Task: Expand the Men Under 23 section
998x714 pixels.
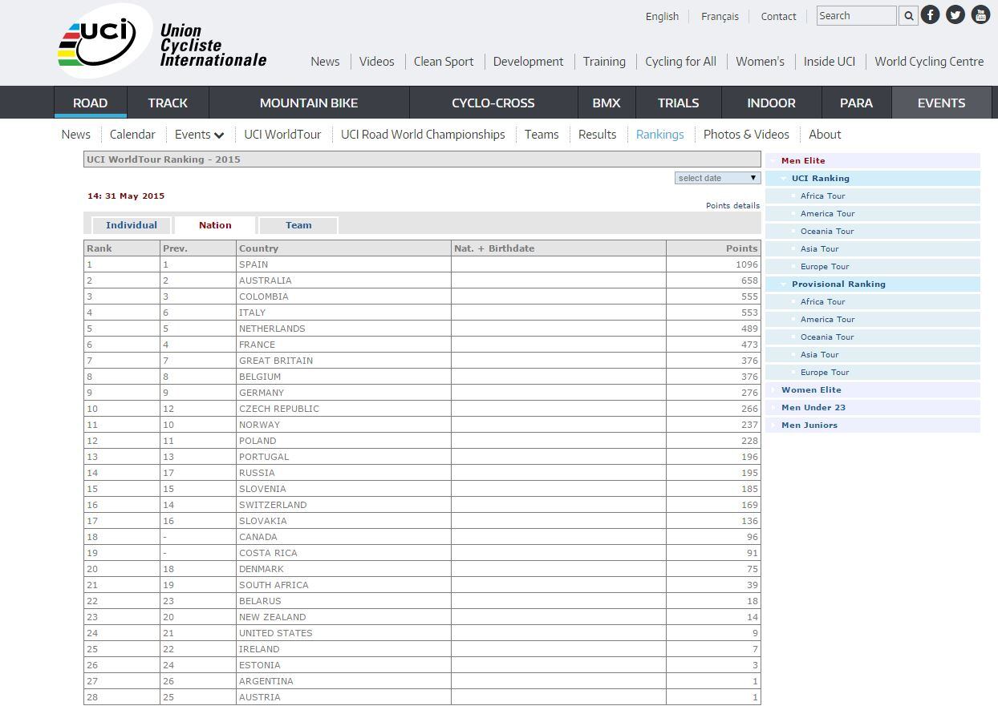Action: 813,408
